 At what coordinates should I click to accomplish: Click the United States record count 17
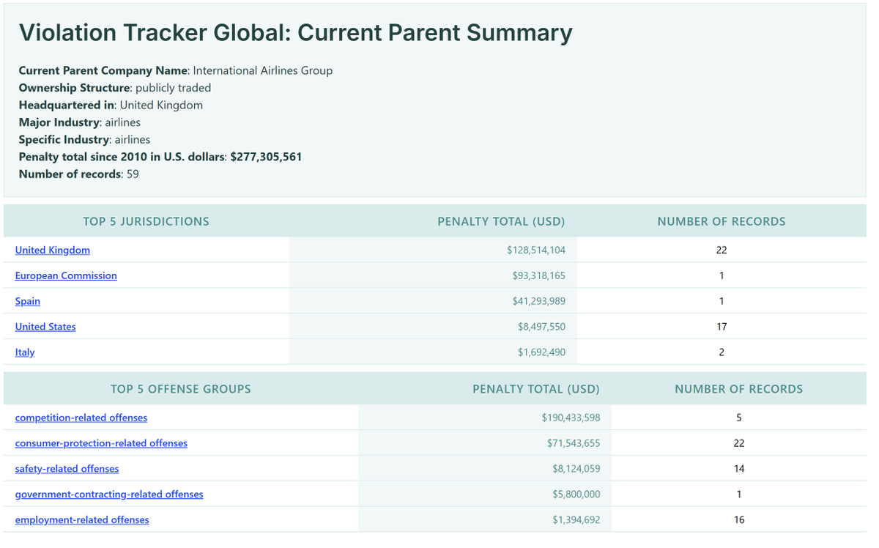coord(722,327)
